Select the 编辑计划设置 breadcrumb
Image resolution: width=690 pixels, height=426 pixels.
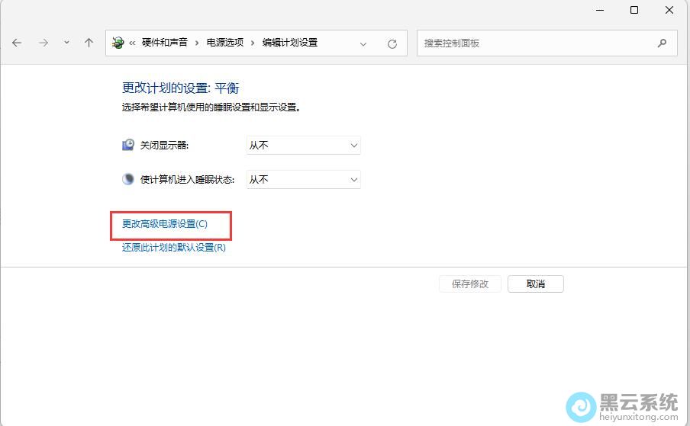(289, 43)
